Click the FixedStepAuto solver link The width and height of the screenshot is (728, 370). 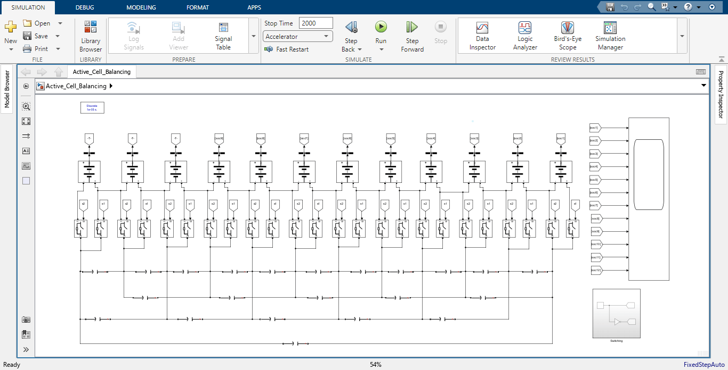(704, 365)
